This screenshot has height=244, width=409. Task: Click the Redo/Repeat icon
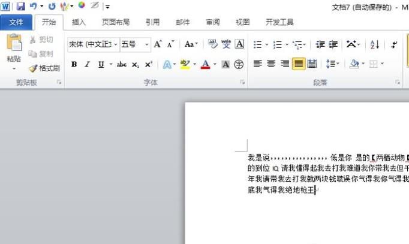coord(52,6)
